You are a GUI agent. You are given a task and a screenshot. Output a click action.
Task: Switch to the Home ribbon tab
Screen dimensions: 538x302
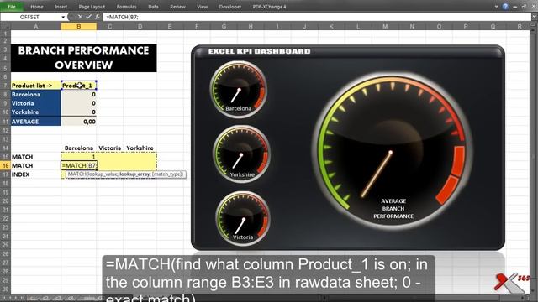[x=37, y=7]
